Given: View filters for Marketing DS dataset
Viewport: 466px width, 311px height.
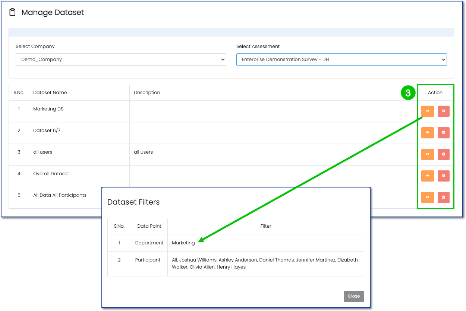Looking at the screenshot, I should pos(427,111).
